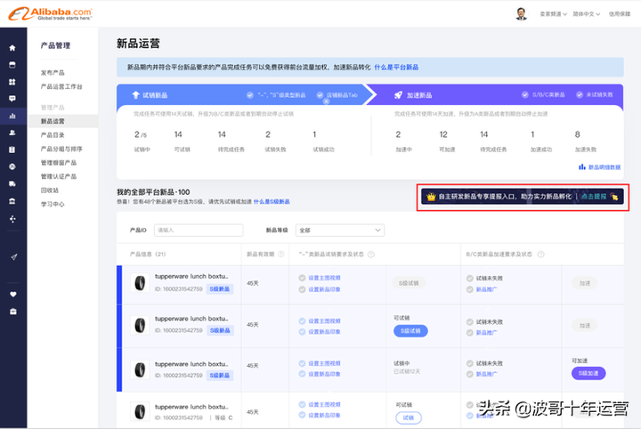The width and height of the screenshot is (641, 429).
Task: Click 信用保障 in the header
Action: (620, 14)
